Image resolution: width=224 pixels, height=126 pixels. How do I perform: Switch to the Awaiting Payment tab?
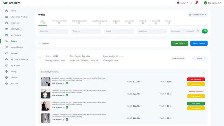(79, 22)
